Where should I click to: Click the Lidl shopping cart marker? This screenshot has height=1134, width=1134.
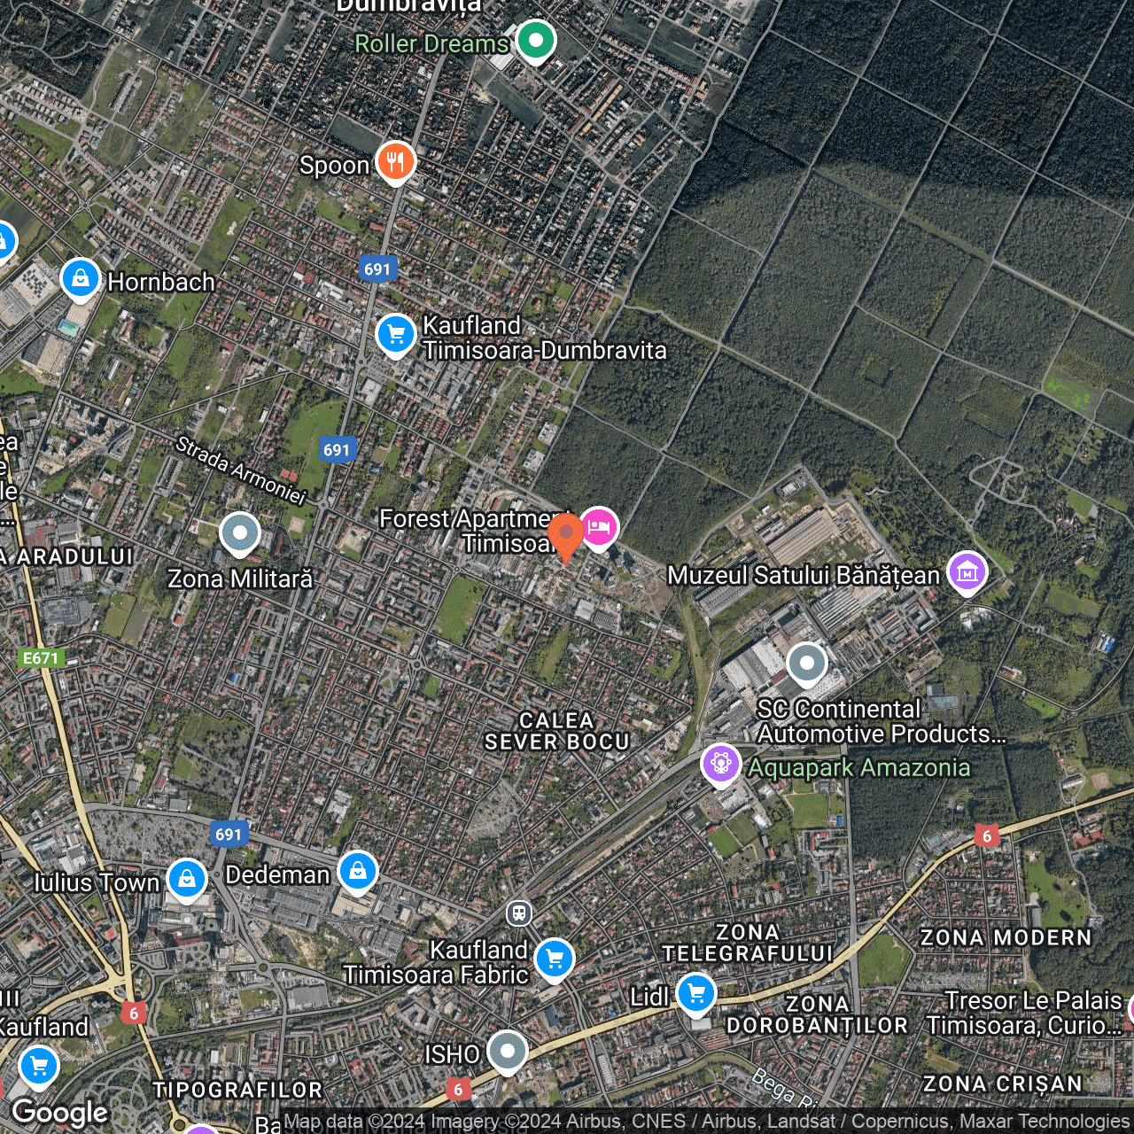pyautogui.click(x=696, y=994)
